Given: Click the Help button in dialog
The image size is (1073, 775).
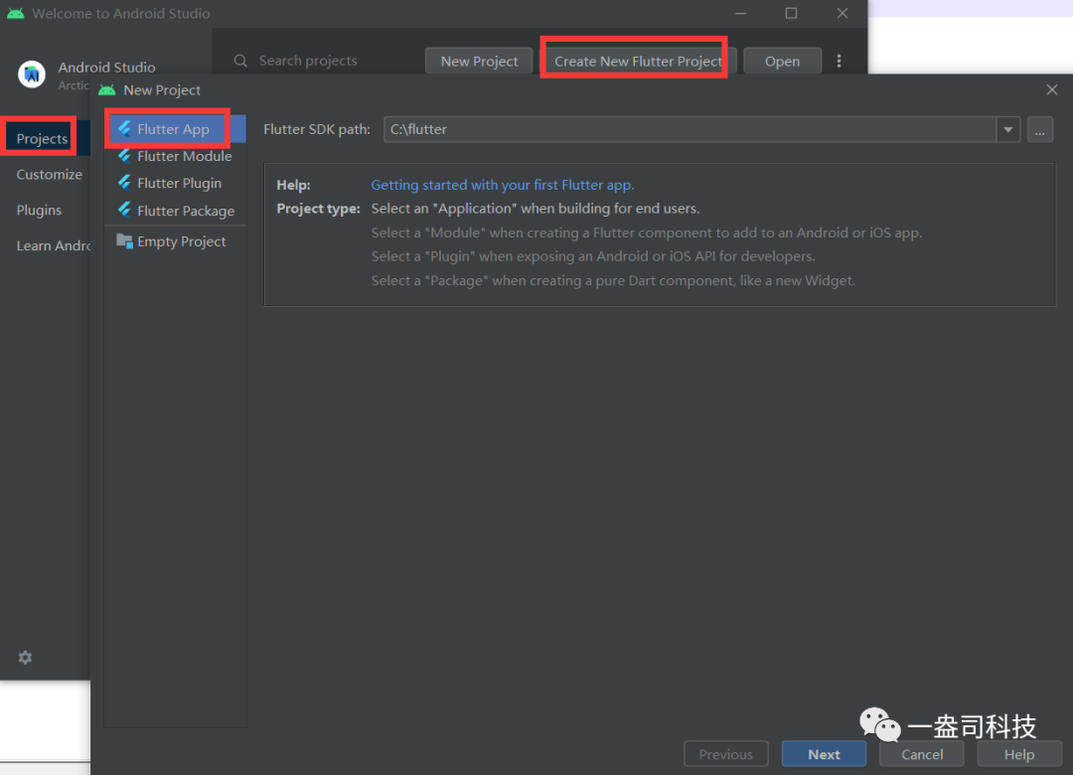Looking at the screenshot, I should tap(1019, 754).
